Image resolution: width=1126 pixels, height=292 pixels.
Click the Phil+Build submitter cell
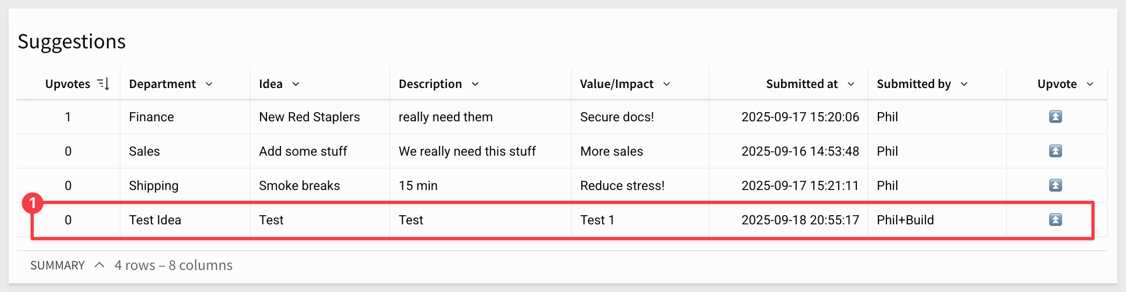click(x=905, y=220)
